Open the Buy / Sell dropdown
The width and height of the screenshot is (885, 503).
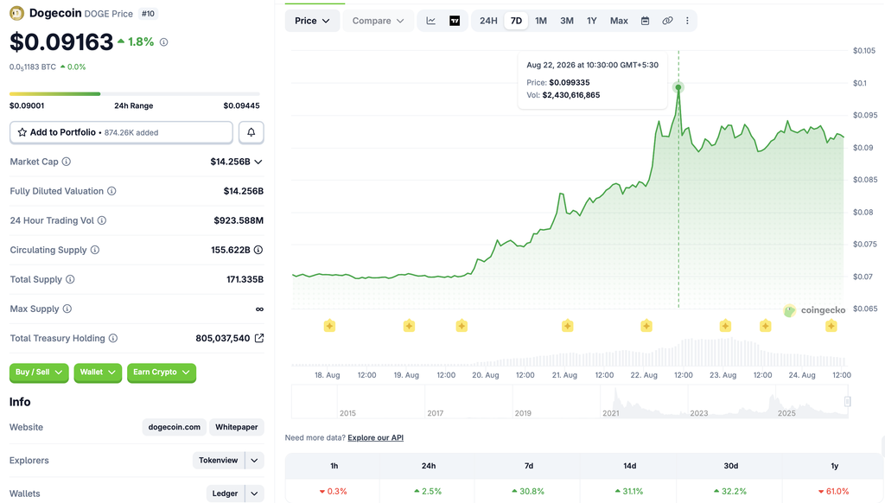click(x=39, y=372)
